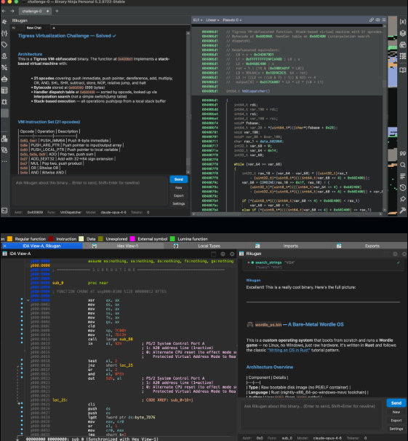Open the Pseudo C language dropdown
Viewport: 408px width, 441px height.
coord(232,20)
